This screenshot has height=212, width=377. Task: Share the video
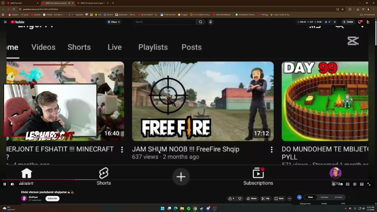pyautogui.click(x=252, y=198)
